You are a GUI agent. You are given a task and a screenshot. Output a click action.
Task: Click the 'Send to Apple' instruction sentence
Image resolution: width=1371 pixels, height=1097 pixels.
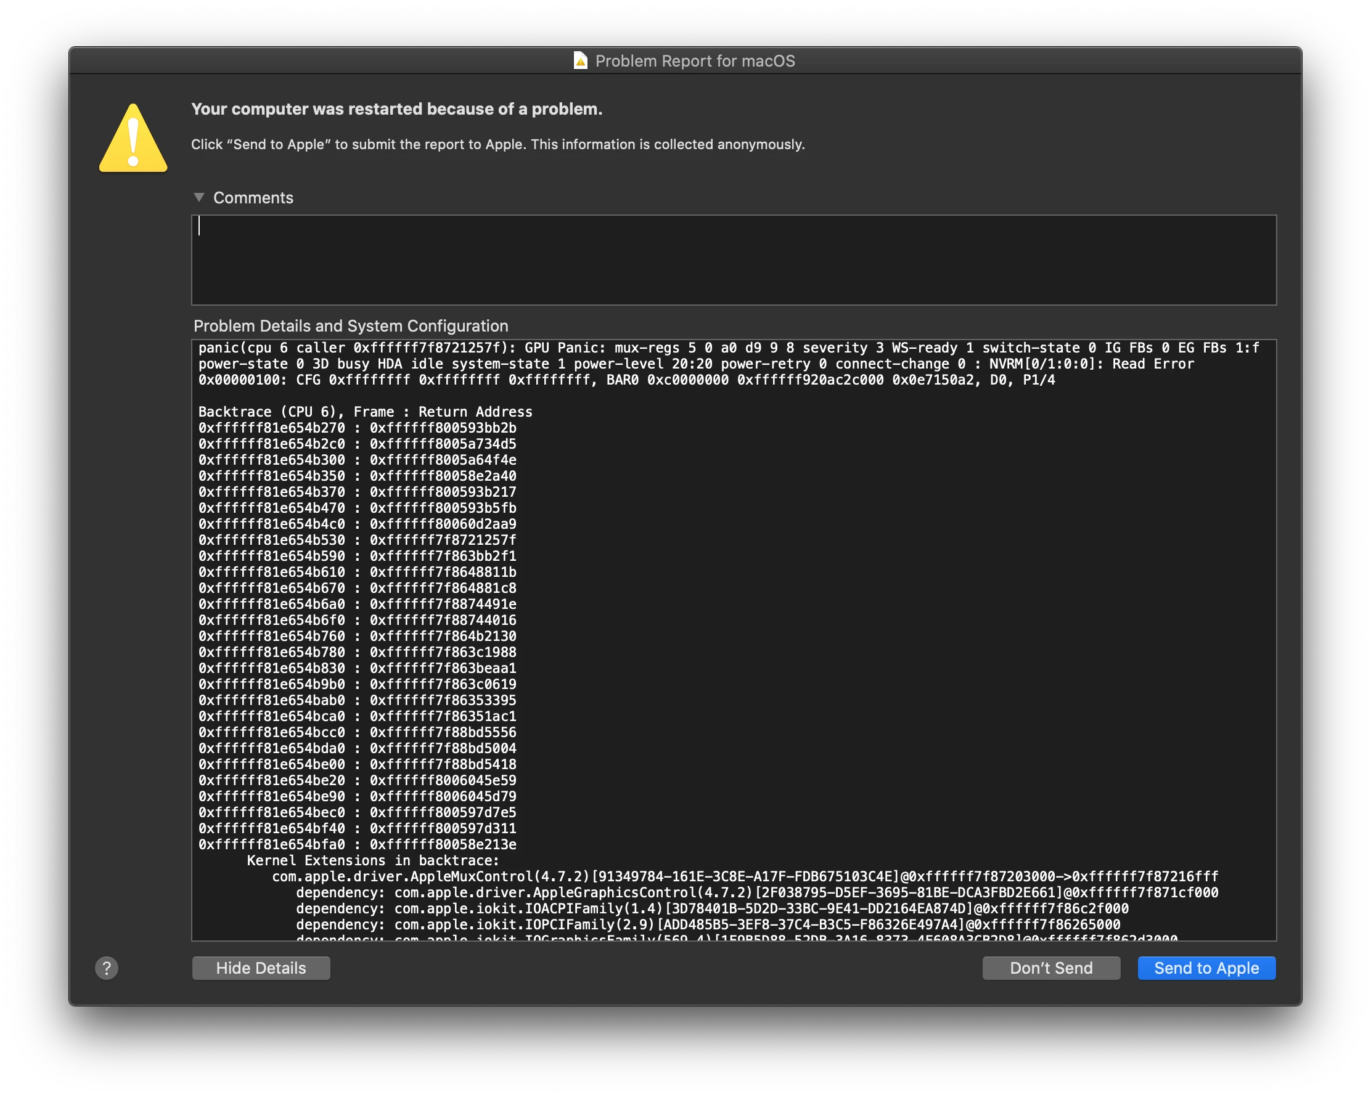497,145
